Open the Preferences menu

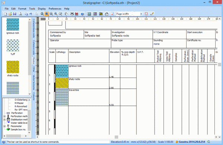(x=55, y=9)
